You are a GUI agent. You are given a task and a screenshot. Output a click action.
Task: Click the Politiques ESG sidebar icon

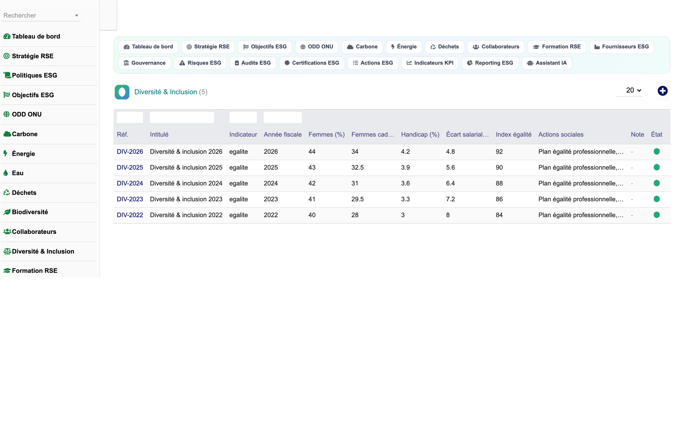tap(7, 75)
